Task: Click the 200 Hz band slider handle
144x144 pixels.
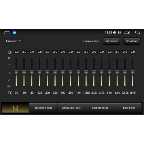Action: 47,72
